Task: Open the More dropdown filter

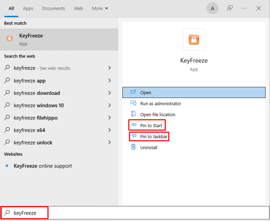Action: [100, 8]
